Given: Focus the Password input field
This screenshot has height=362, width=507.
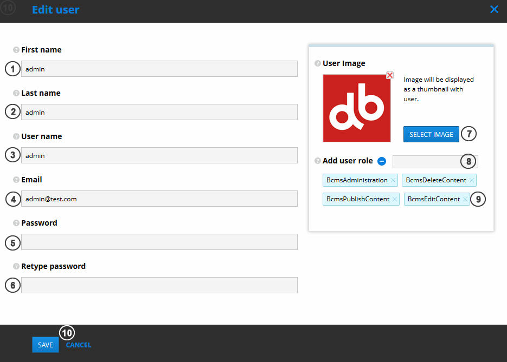Looking at the screenshot, I should 159,242.
